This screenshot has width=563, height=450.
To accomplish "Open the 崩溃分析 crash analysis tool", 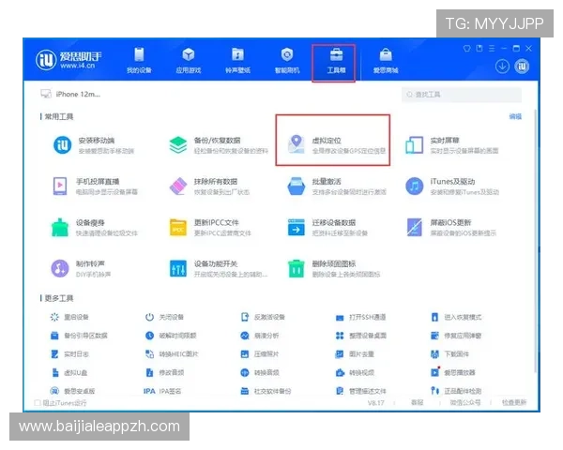I will [260, 336].
